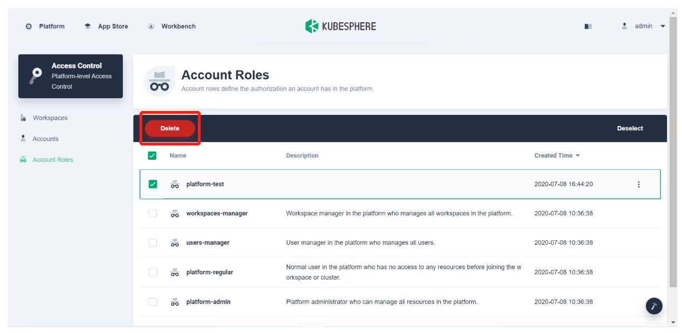Image resolution: width=682 pixels, height=333 pixels.
Task: Open the users-manager role name
Action: click(x=208, y=243)
